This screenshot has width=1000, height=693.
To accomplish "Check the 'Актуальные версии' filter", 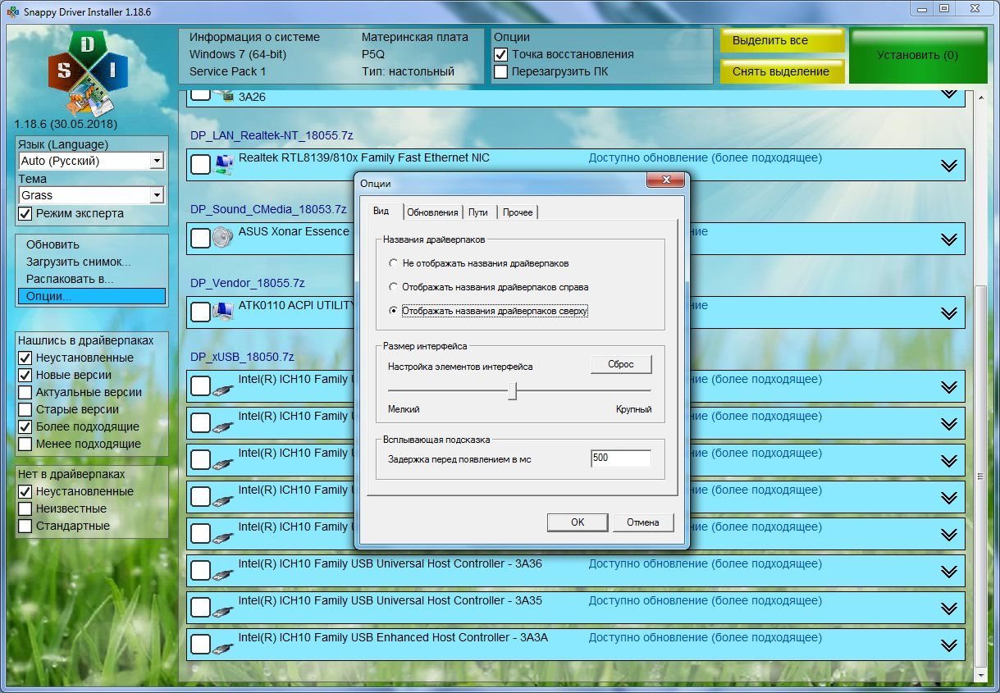I will point(25,393).
